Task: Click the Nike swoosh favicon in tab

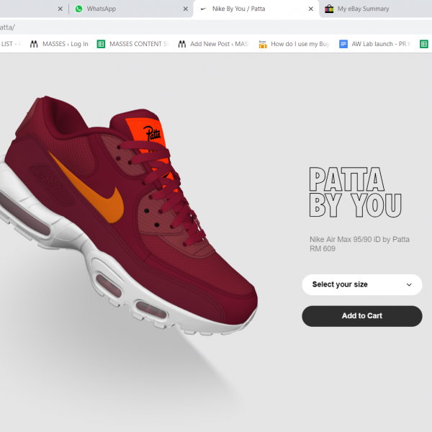Action: pos(203,9)
